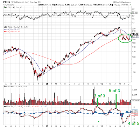The width and height of the screenshot is (140, 128).
Task: Click the bar-chart icon beside the Volume label
Action: pos(5,87)
